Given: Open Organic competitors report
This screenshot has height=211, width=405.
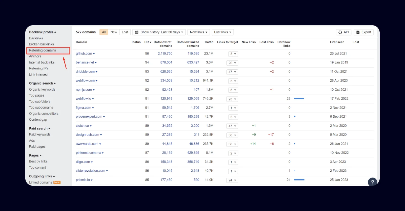Looking at the screenshot, I should coord(44,114).
